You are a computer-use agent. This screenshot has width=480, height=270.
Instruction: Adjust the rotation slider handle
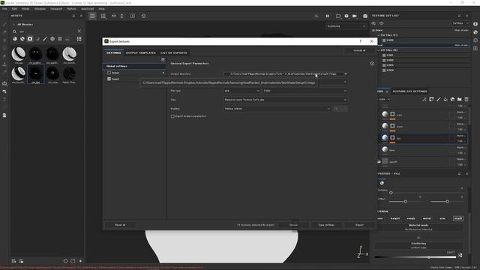point(391,193)
